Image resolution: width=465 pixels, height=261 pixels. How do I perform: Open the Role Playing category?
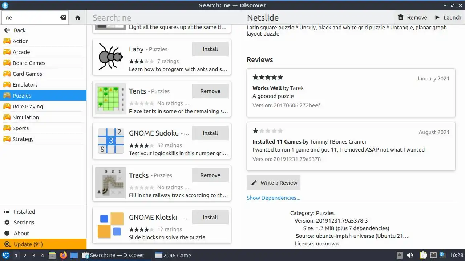point(43,107)
